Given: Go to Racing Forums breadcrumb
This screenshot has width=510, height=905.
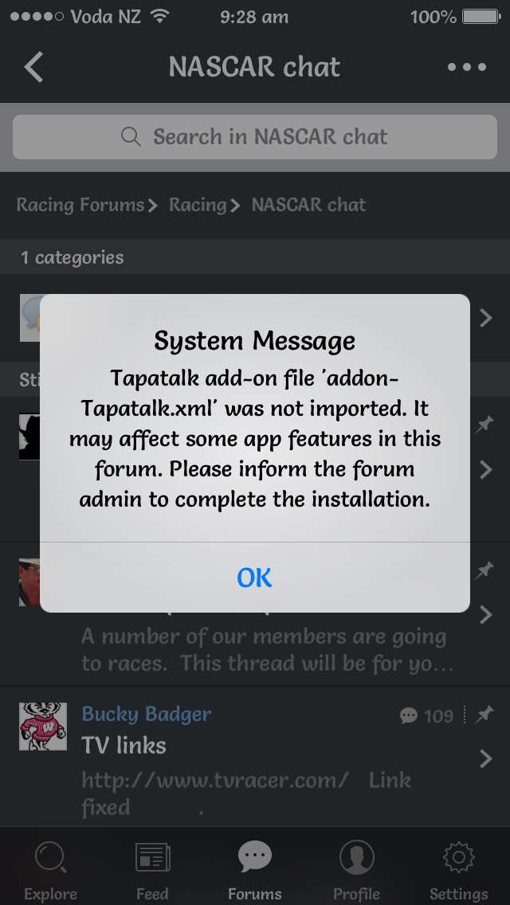Looking at the screenshot, I should pyautogui.click(x=80, y=205).
